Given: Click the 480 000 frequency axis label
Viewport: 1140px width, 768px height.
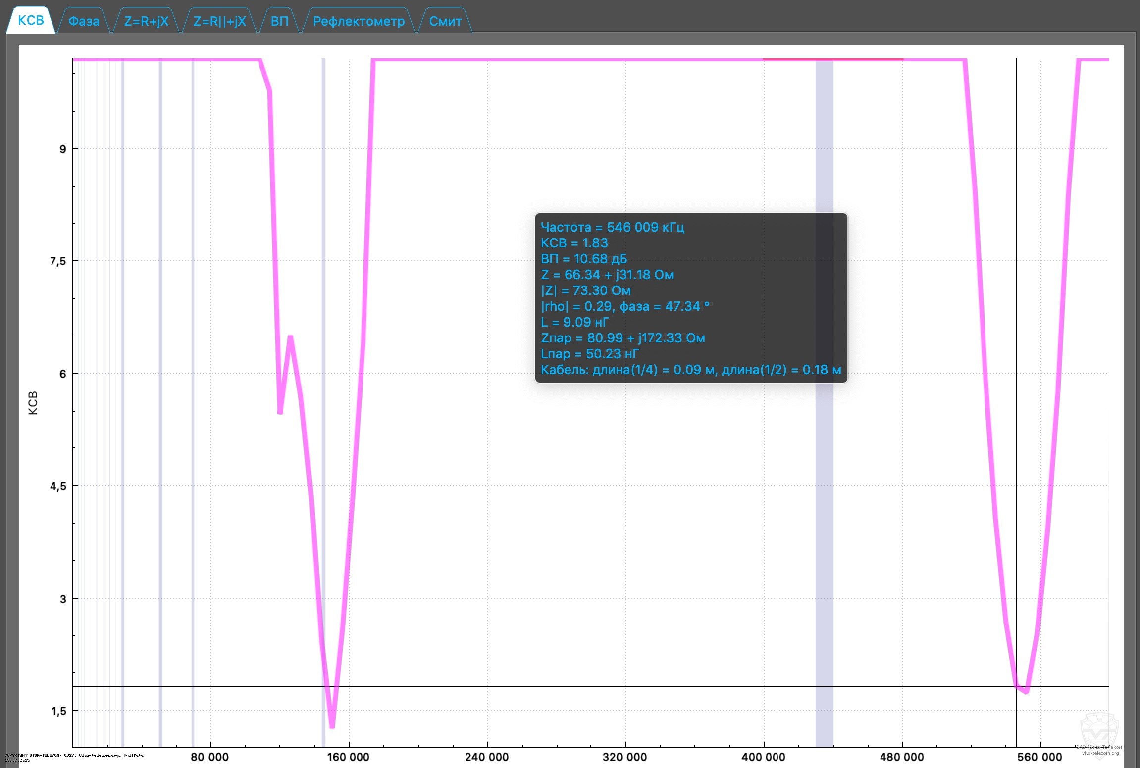Looking at the screenshot, I should click(902, 757).
